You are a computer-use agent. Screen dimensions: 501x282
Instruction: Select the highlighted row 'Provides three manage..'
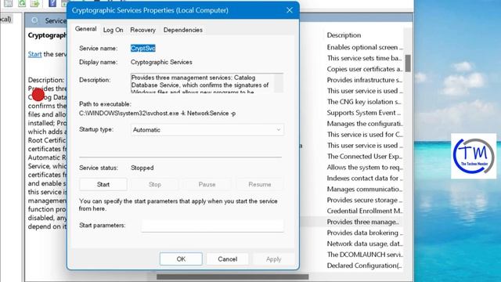pos(362,222)
